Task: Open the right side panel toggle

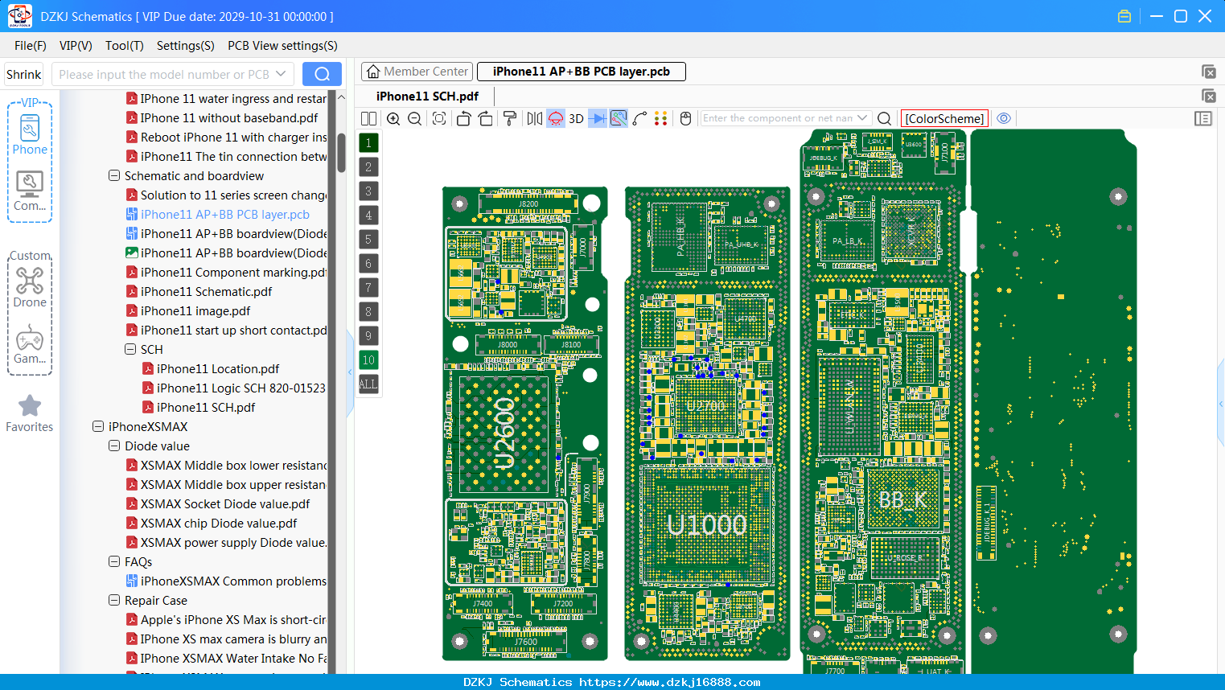Action: tap(1203, 118)
